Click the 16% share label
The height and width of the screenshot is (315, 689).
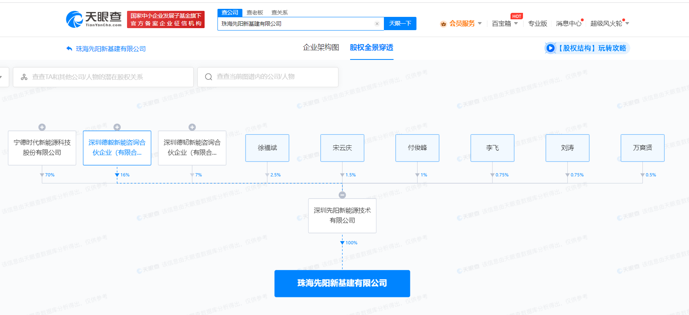(x=125, y=175)
